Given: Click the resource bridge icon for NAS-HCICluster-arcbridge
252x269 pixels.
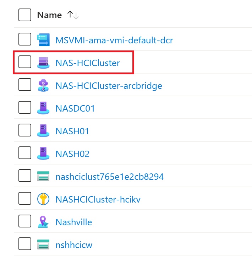Looking at the screenshot, I should pos(43,85).
